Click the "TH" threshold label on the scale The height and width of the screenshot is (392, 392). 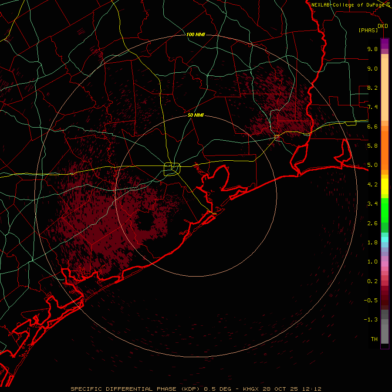(x=374, y=339)
